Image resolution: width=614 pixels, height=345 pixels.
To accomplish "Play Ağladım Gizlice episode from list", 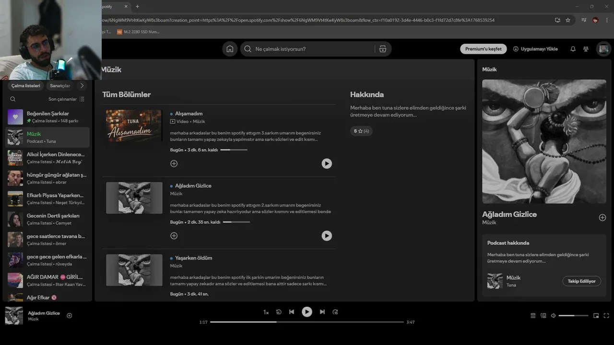I will point(327,236).
